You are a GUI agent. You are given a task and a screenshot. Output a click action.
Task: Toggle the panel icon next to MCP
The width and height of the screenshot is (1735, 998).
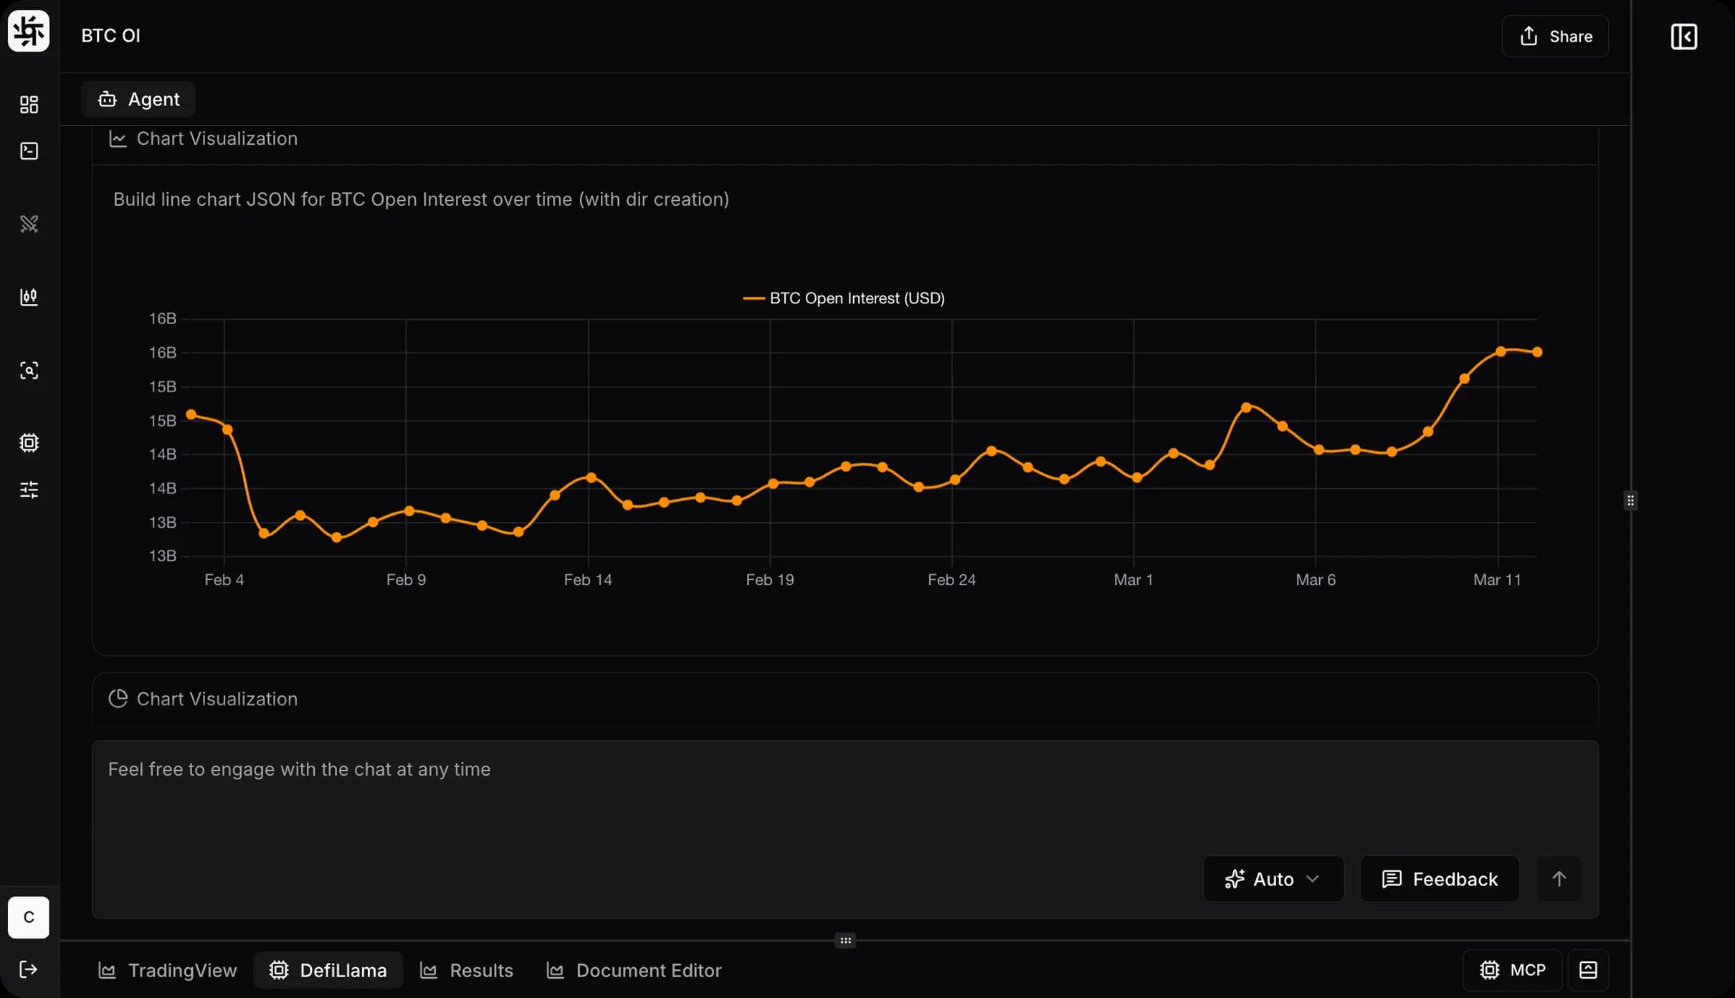click(1588, 970)
